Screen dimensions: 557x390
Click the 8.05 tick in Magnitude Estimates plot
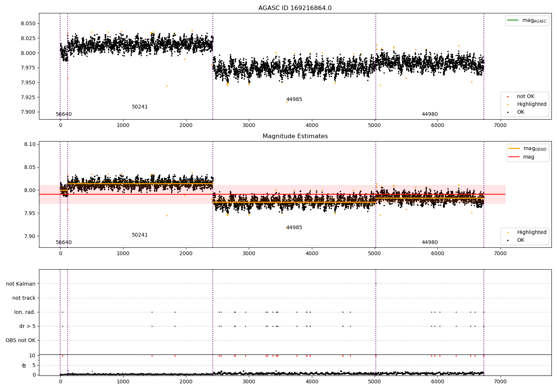coord(30,168)
